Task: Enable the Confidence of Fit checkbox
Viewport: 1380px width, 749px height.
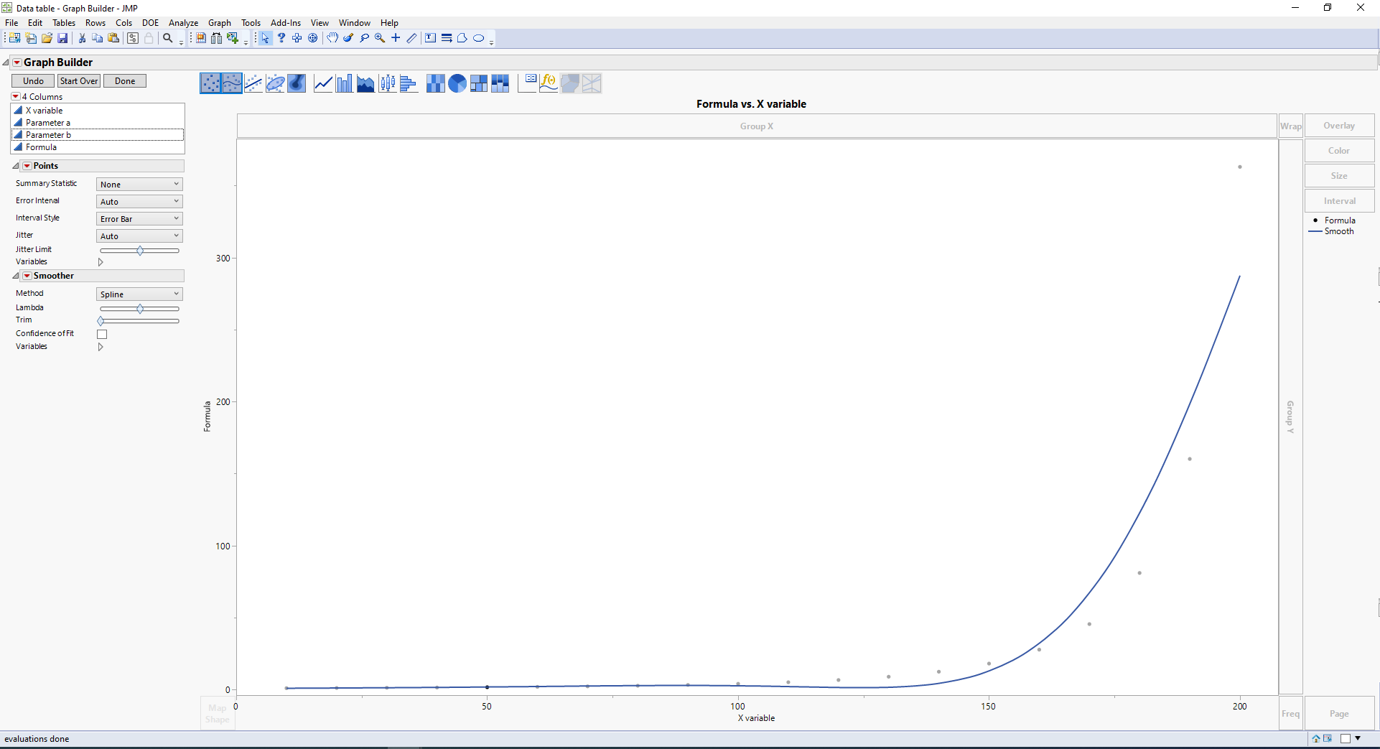Action: coord(102,333)
